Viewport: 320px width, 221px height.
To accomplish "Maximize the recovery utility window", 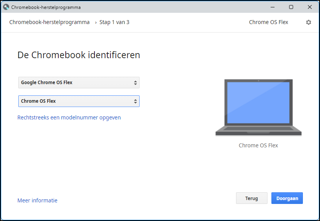I will click(291, 7).
